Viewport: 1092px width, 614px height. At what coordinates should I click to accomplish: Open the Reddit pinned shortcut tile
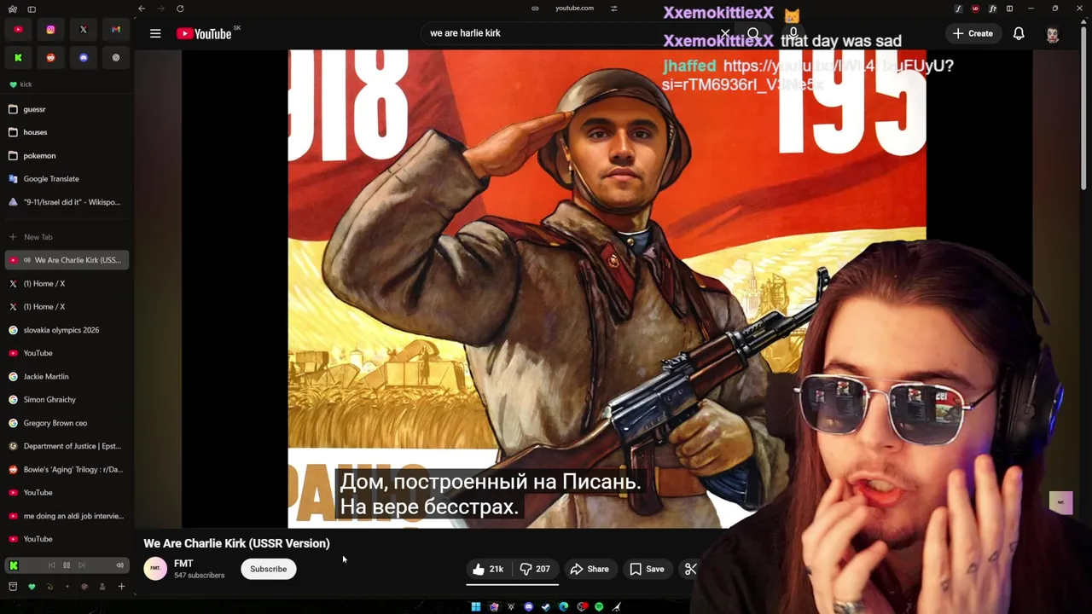point(50,57)
